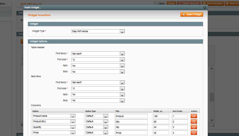Open Table Header Bold dropdown
Image resolution: width=239 pixels, height=136 pixels.
coord(98,72)
